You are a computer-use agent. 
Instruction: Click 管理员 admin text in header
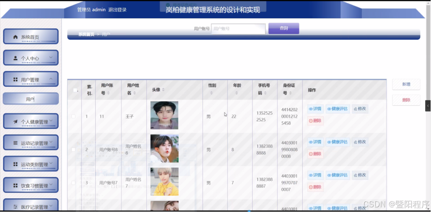pos(91,10)
